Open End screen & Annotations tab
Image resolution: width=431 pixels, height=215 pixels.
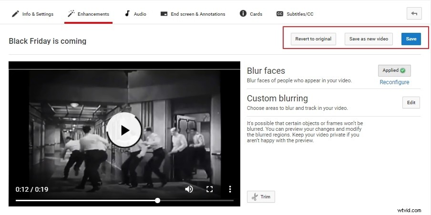[193, 14]
